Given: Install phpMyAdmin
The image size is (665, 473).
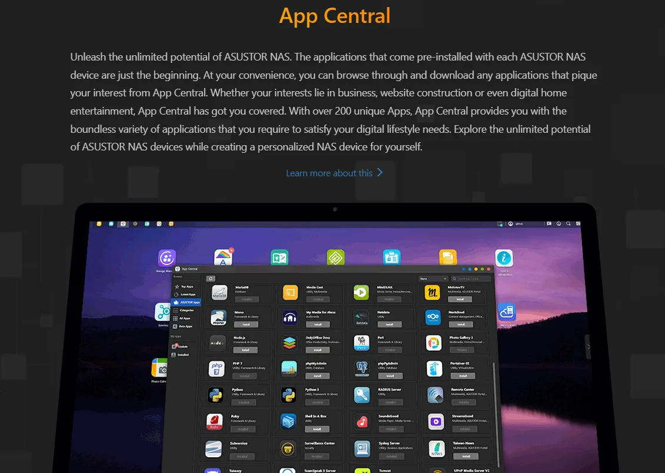Looking at the screenshot, I should click(318, 376).
